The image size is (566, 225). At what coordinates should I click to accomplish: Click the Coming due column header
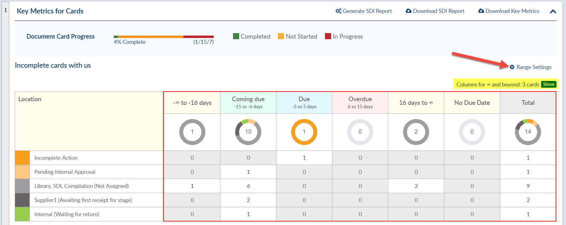click(248, 103)
